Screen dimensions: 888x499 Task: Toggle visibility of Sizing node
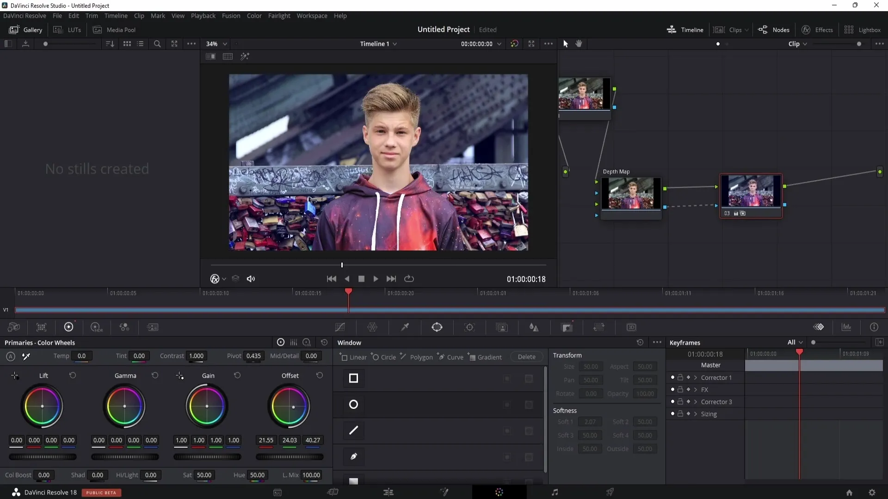[672, 413]
